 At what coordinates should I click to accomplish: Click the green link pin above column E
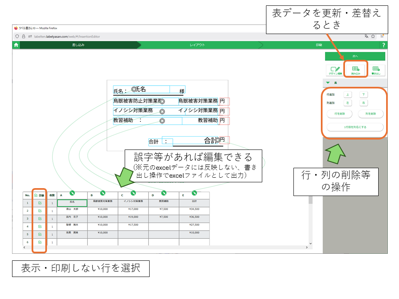point(194,193)
